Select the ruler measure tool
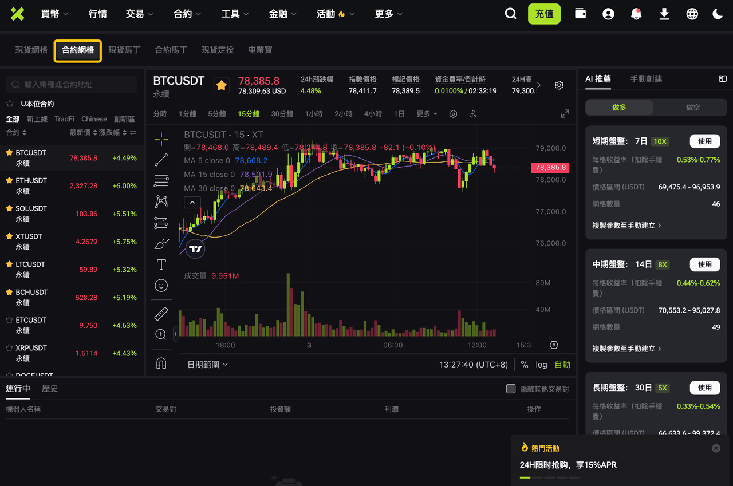 [161, 314]
